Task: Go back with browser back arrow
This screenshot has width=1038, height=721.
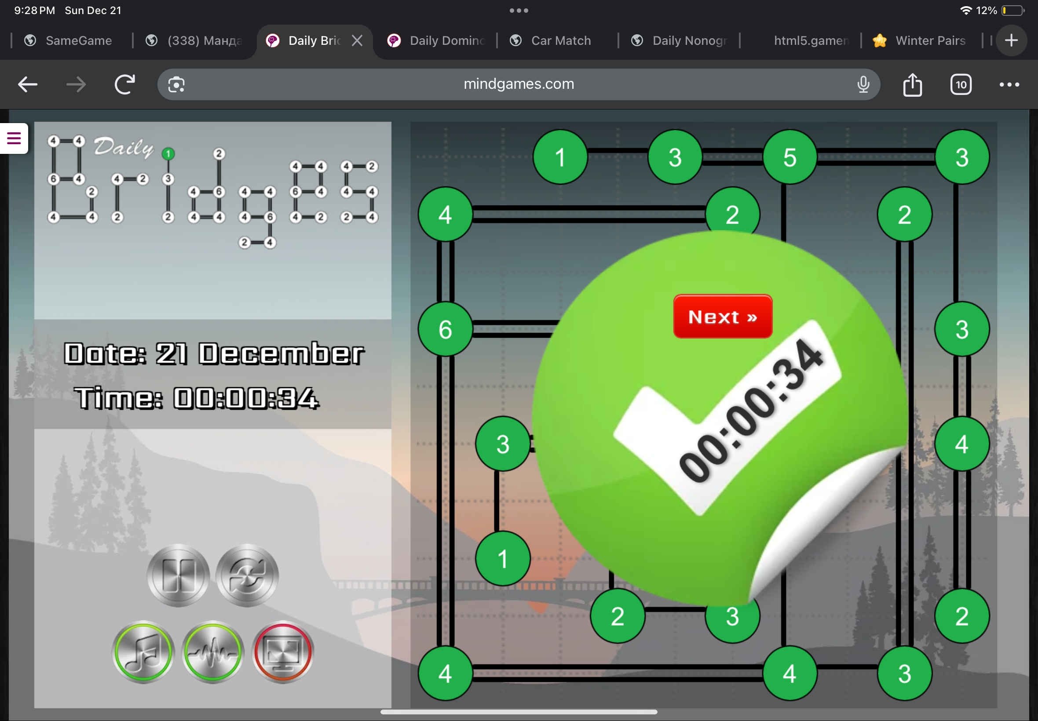Action: coord(28,84)
